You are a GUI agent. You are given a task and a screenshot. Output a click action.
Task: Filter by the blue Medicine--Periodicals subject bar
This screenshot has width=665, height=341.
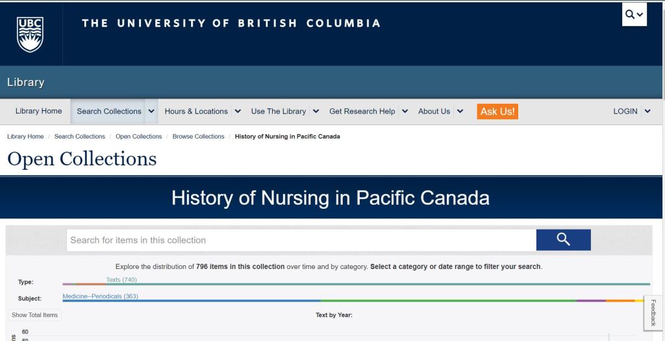[192, 301]
